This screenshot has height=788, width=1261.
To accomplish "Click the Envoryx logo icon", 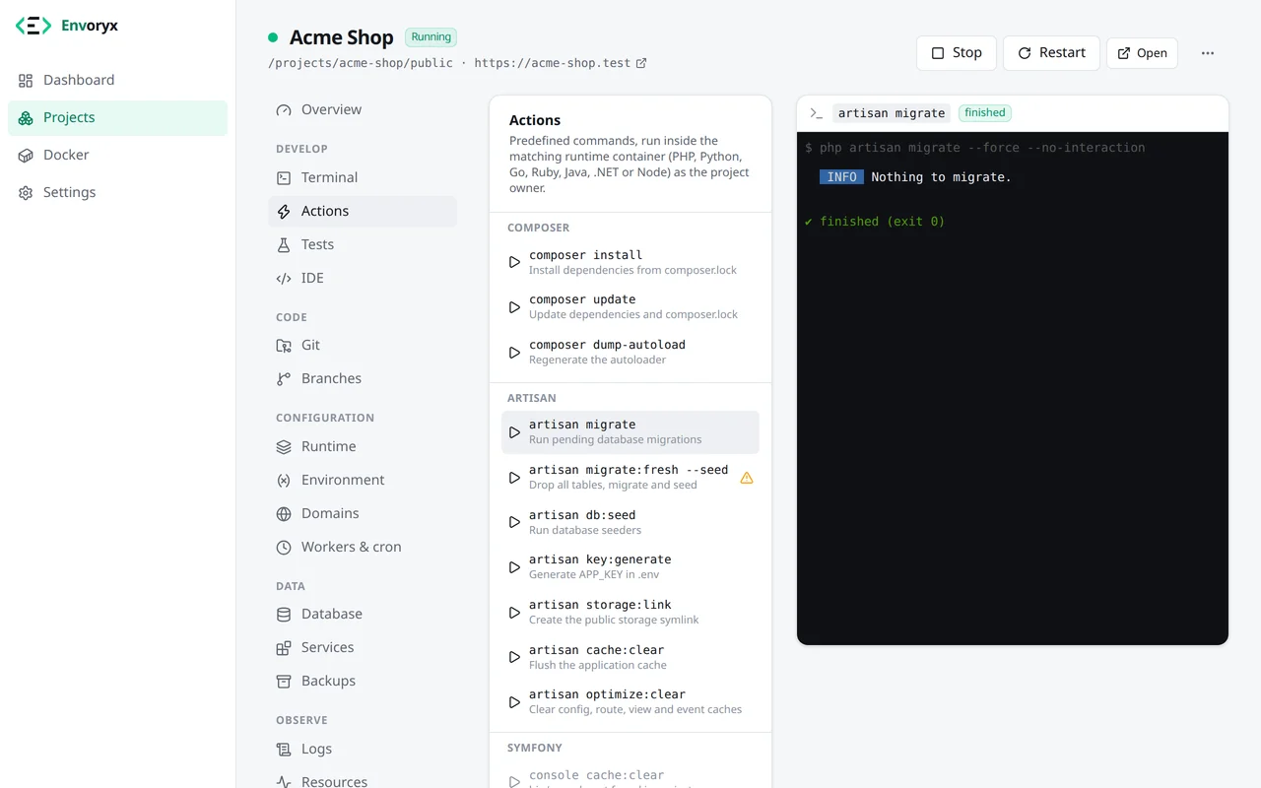I will pyautogui.click(x=33, y=27).
